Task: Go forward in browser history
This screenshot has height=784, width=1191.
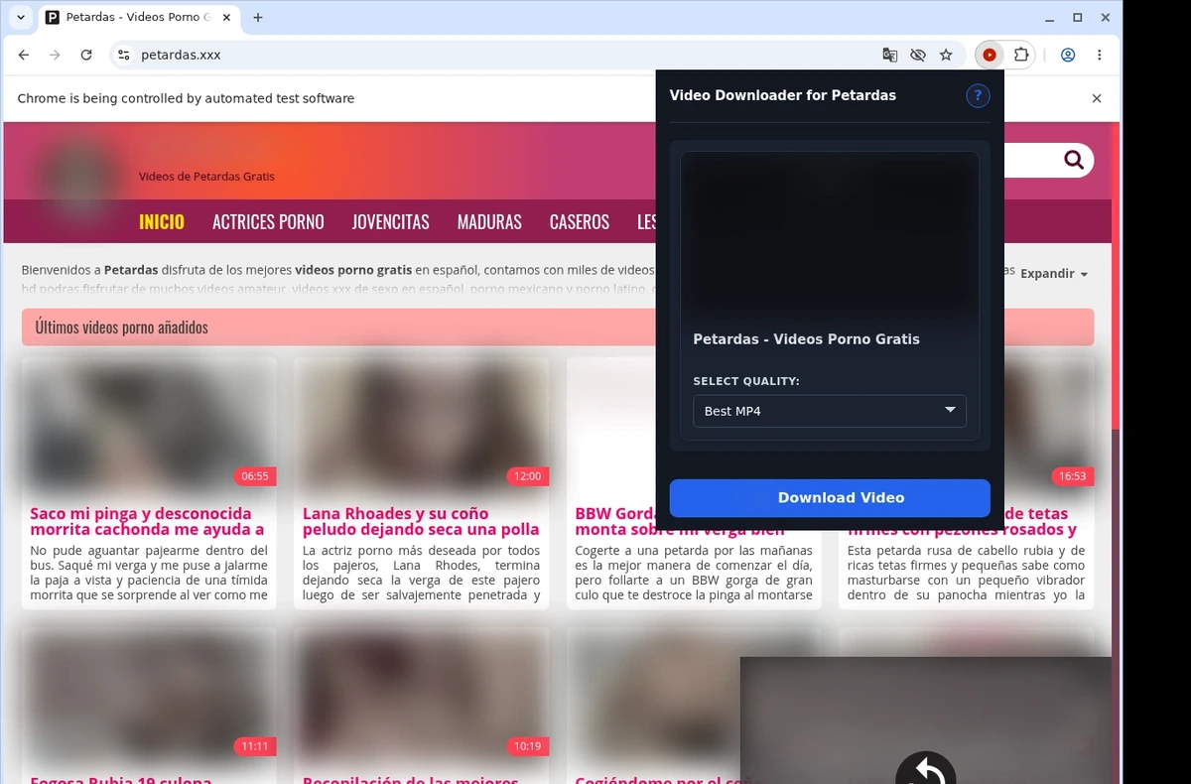Action: pos(55,55)
